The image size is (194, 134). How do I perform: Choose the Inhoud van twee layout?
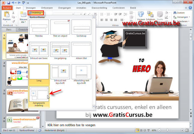click(x=39, y=51)
